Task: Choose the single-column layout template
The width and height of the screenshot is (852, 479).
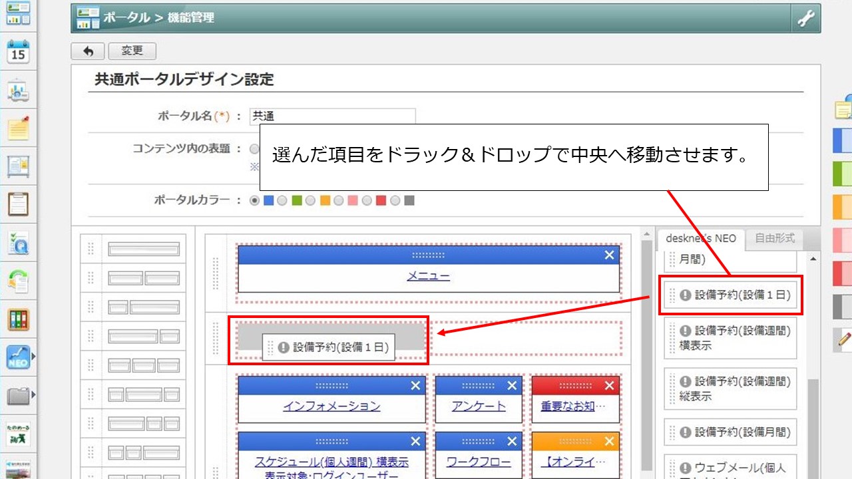Action: (142, 249)
